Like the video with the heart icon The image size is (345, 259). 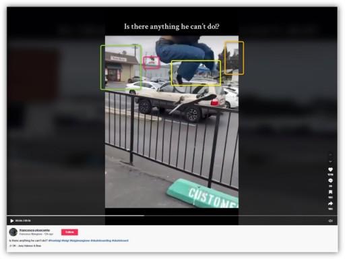coord(330,169)
